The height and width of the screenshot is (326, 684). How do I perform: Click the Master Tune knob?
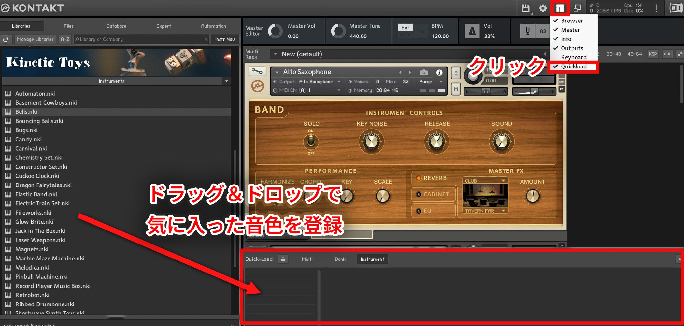[x=338, y=31]
